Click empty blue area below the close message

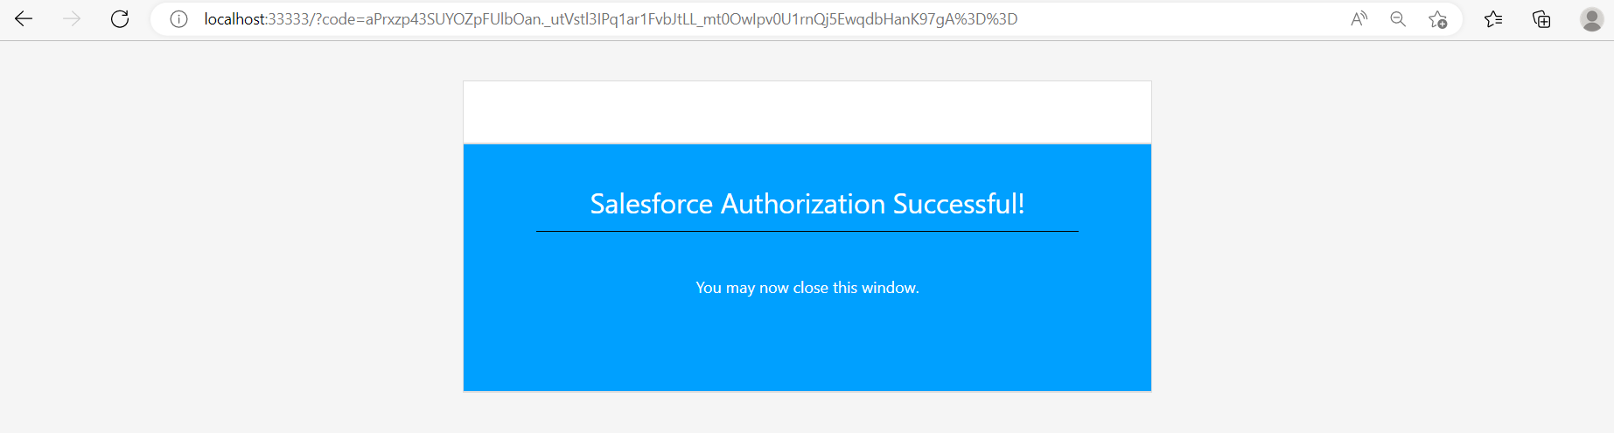point(807,350)
